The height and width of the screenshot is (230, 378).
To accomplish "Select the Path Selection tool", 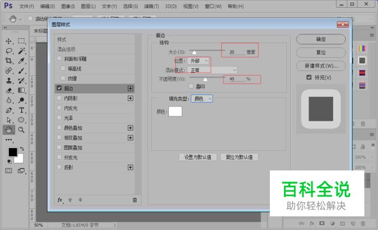I will click(9, 120).
